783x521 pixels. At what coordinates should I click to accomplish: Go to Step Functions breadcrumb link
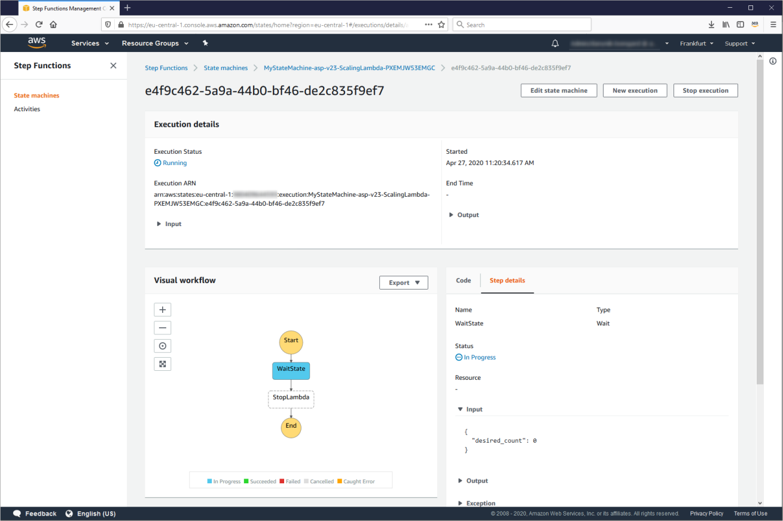[x=166, y=68]
